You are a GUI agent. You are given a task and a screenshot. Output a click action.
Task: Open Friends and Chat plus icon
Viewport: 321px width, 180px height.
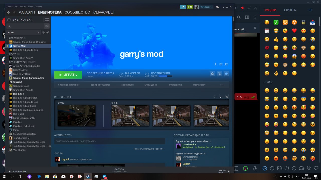(x=228, y=171)
